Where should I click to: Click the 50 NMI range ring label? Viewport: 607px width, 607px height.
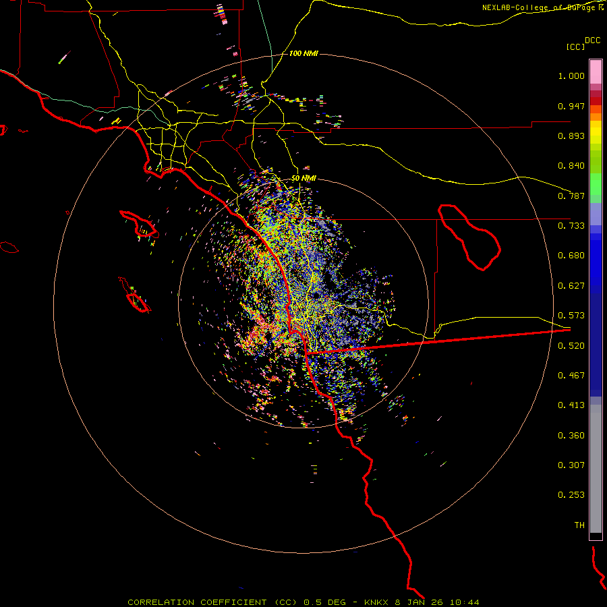click(303, 178)
